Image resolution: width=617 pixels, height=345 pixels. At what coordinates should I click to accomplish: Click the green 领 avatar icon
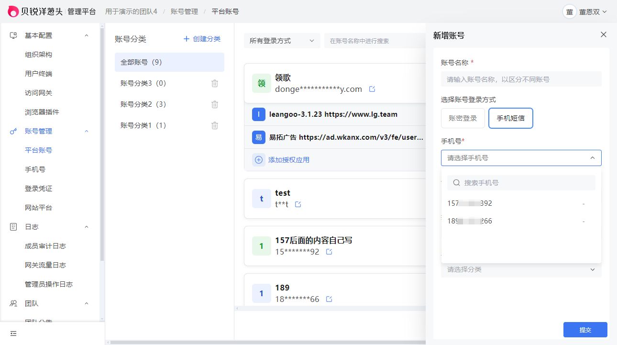(262, 83)
